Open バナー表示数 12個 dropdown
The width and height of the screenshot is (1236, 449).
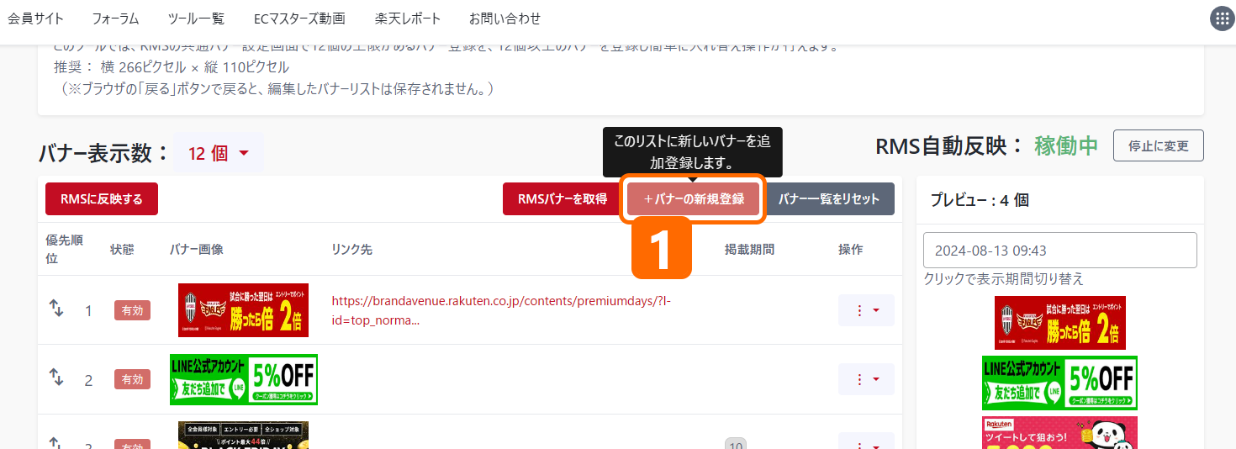[219, 153]
